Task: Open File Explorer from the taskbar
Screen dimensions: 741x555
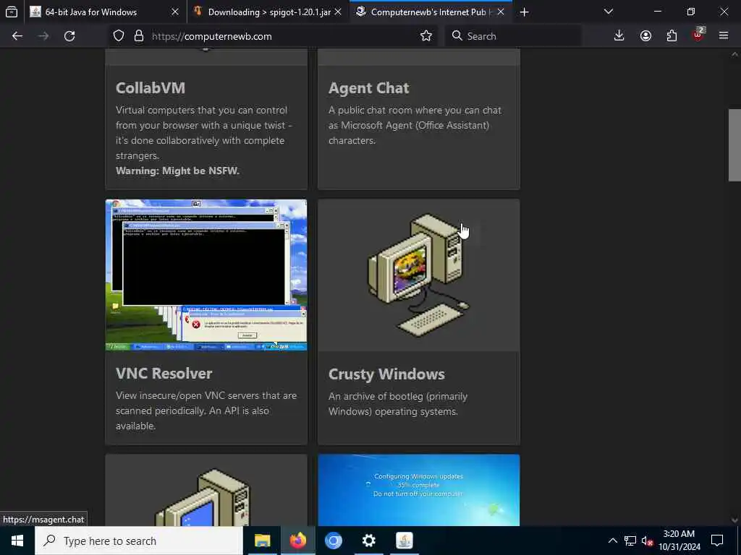Action: click(262, 541)
